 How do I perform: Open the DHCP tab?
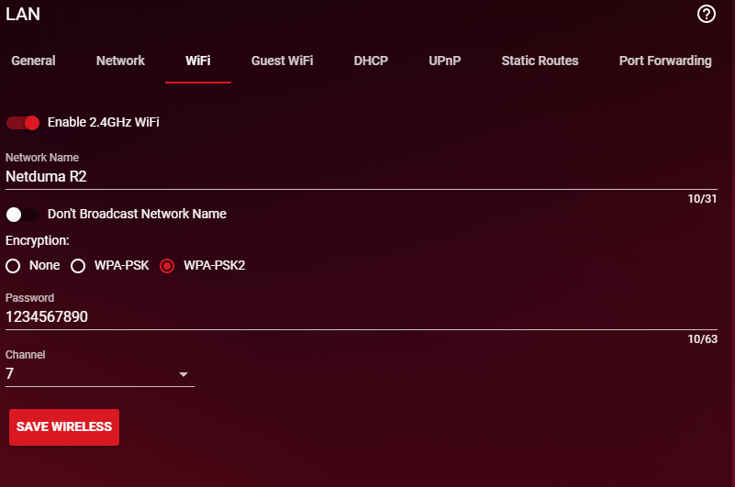(x=371, y=61)
